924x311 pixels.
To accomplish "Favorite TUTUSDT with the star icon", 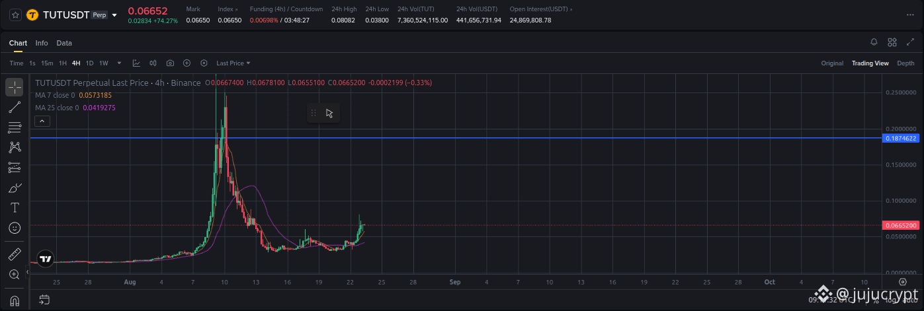I will [15, 14].
